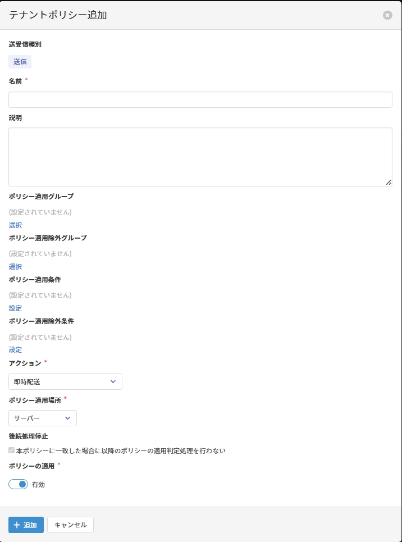This screenshot has width=402, height=542.
Task: Click 選択 under ポリシー適用グループ
Action: [15, 225]
